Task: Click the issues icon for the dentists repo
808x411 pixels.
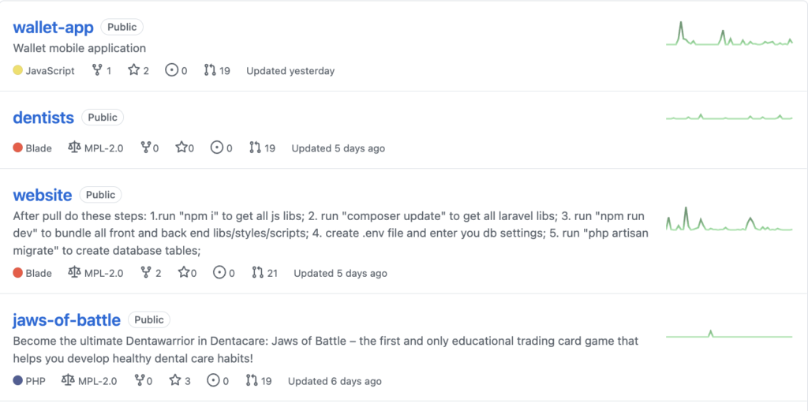Action: (x=217, y=148)
